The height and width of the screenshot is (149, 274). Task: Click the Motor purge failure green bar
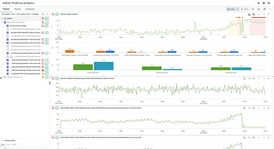point(83,67)
